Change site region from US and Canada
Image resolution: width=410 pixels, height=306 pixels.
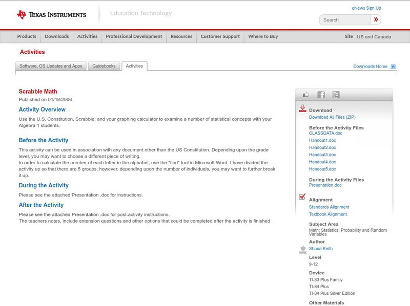pyautogui.click(x=374, y=37)
